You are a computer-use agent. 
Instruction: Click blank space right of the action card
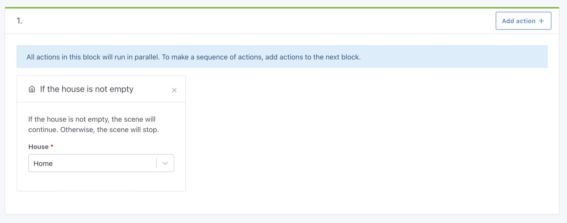point(354,135)
